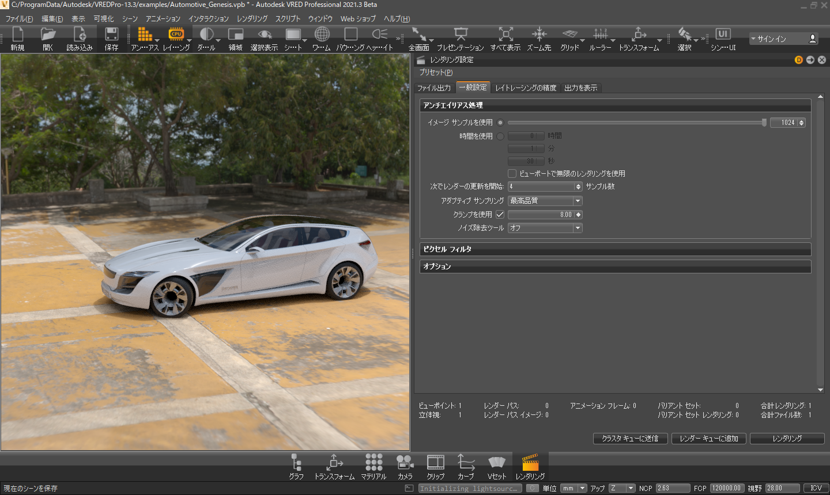Click the クラスタ キューに送信 button

pyautogui.click(x=630, y=439)
